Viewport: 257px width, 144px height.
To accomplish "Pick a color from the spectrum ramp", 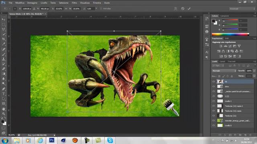I will tap(230, 34).
